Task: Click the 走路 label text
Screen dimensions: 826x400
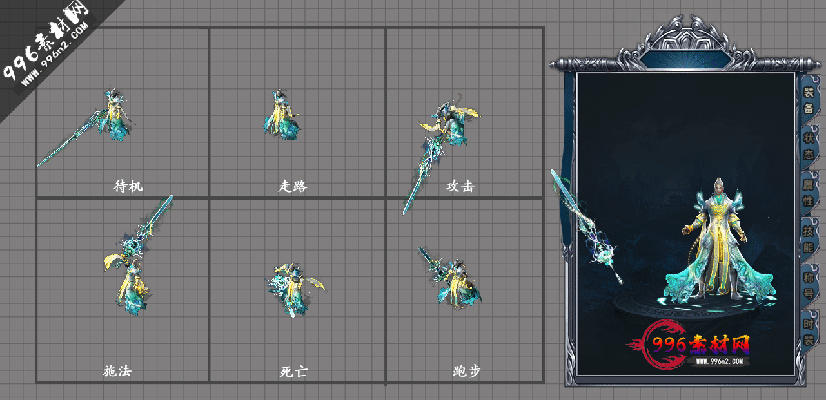Action: (x=293, y=186)
